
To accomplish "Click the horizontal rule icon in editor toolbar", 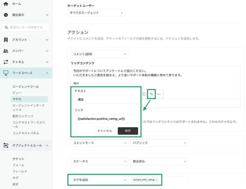I will tap(159, 94).
